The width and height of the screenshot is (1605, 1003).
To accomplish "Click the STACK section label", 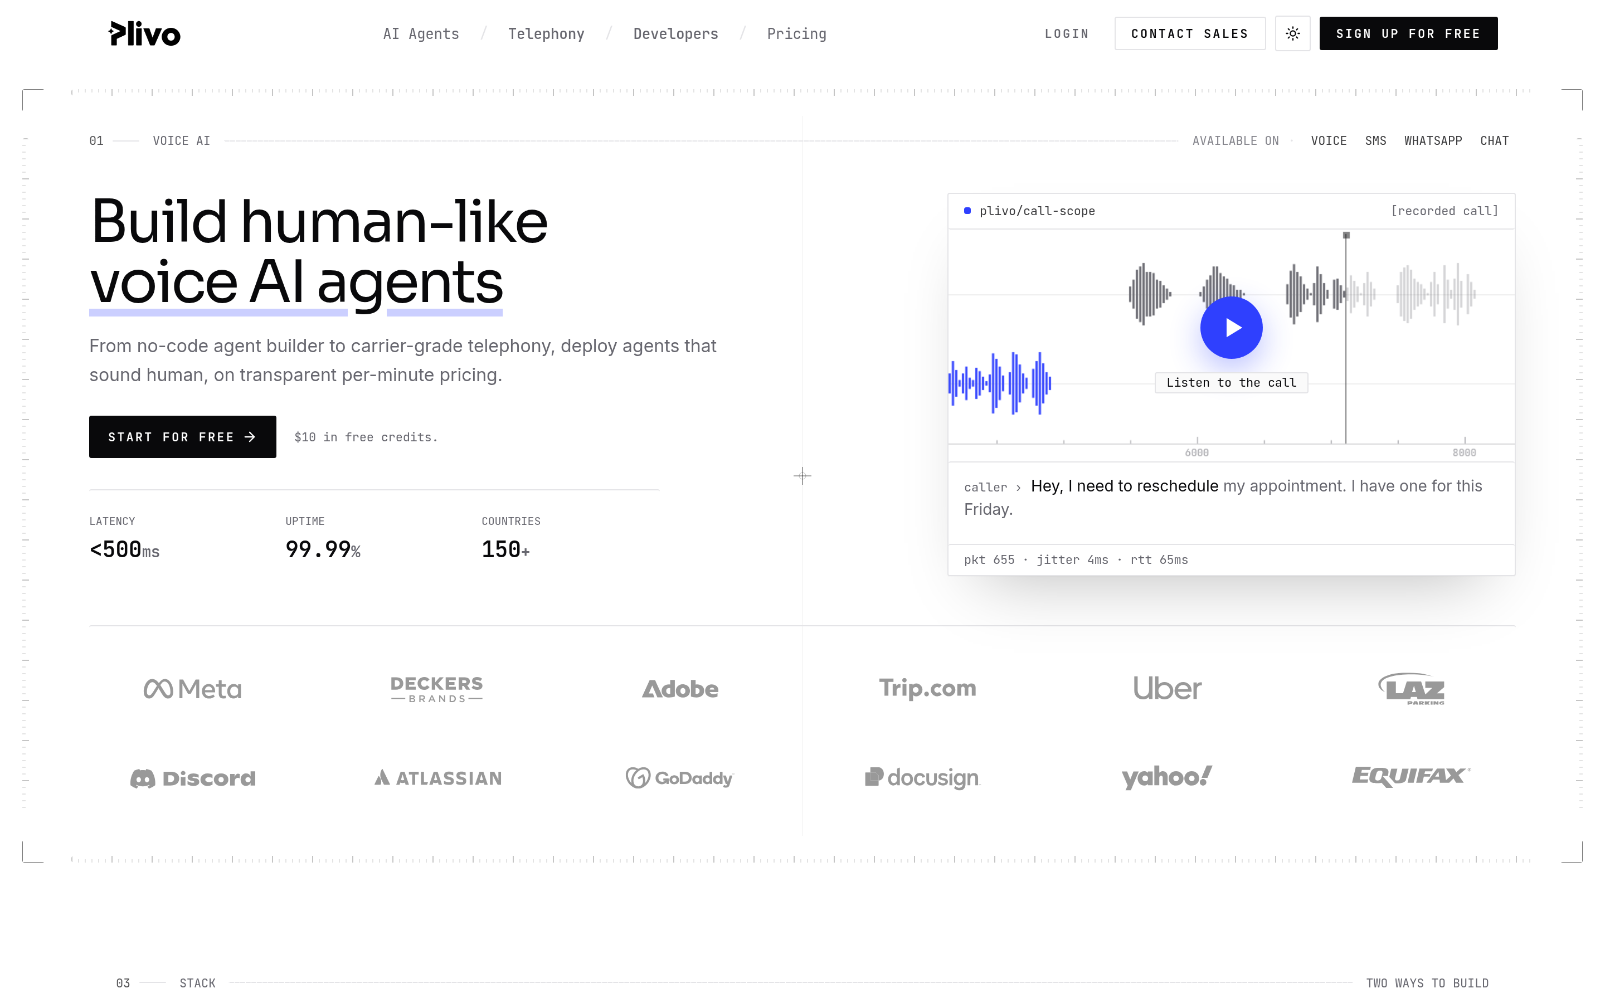I will pyautogui.click(x=198, y=983).
